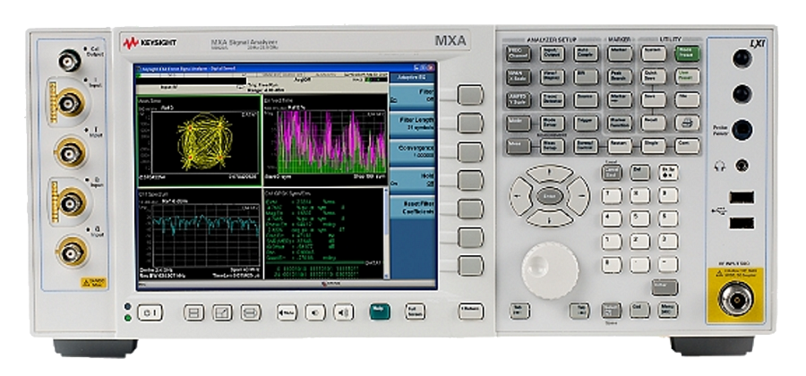This screenshot has width=806, height=376.
Task: Push the Ctrl key
Action: 640,310
